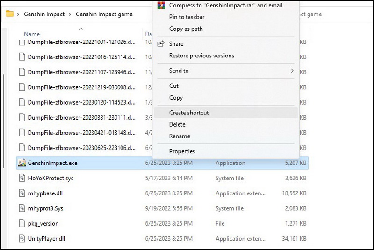Sort by the Name column header
The height and width of the screenshot is (250, 374).
32,34
